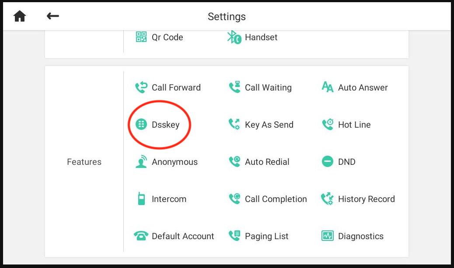Viewport: 454px width, 268px height.
Task: Select the Default Account option
Action: pos(174,236)
